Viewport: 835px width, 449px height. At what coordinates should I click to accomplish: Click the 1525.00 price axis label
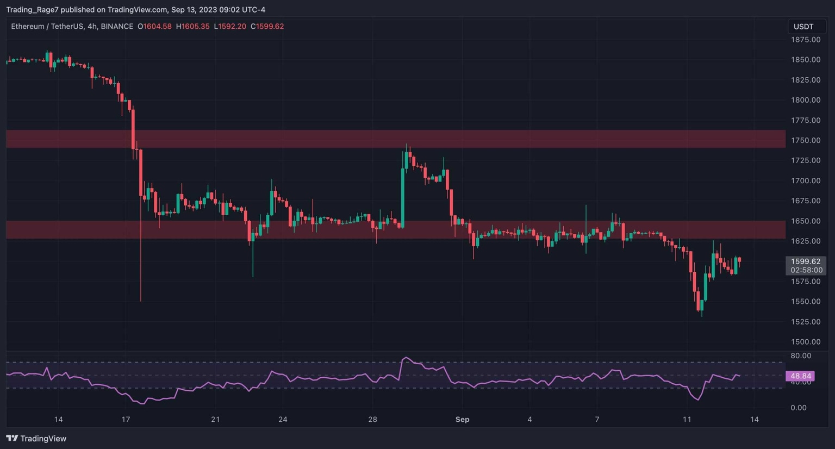pos(806,322)
